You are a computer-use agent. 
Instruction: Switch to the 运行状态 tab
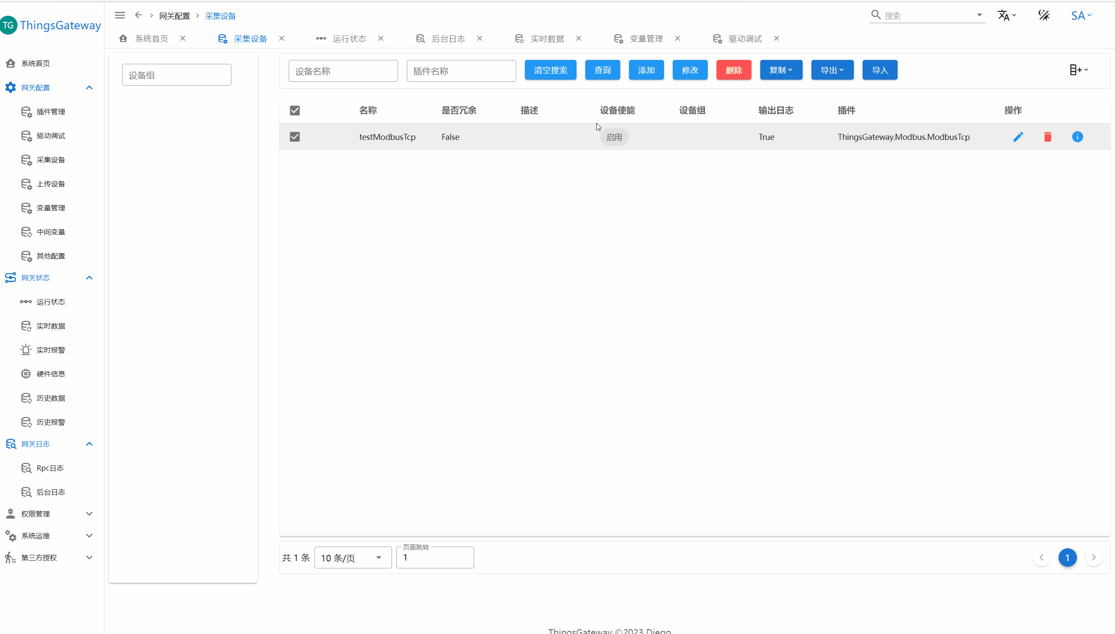pos(349,38)
